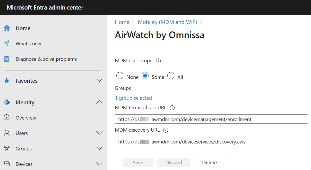Select the All radio button

171,76
